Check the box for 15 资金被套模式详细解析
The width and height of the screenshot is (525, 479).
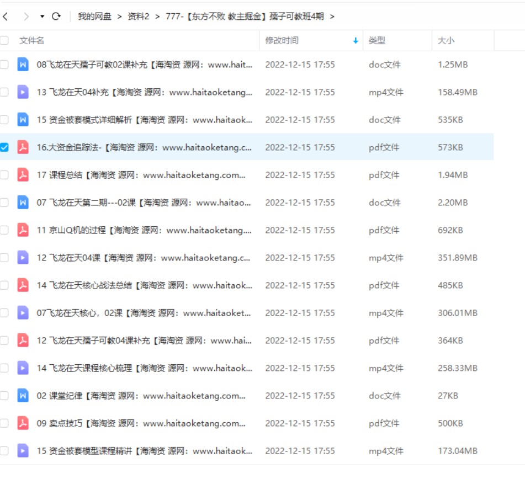[4, 120]
